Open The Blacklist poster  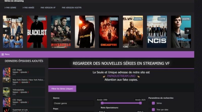click(37, 32)
